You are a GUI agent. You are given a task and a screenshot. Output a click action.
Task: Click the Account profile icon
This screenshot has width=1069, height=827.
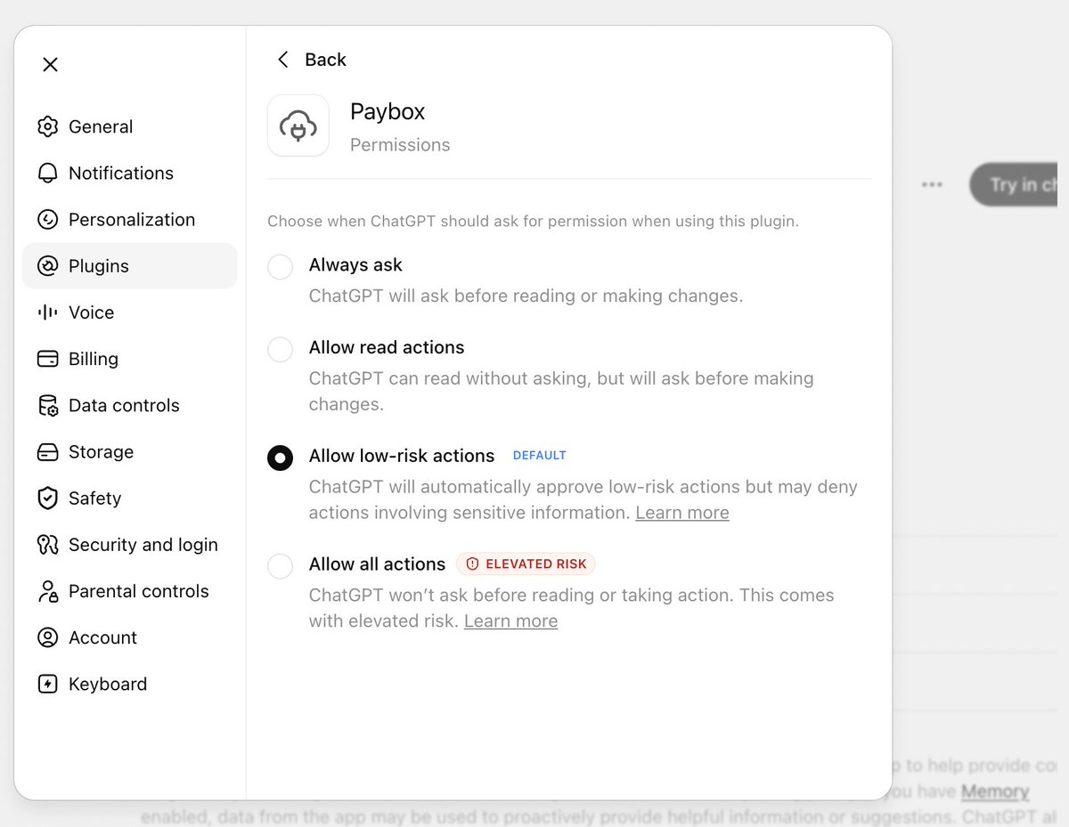click(x=47, y=637)
